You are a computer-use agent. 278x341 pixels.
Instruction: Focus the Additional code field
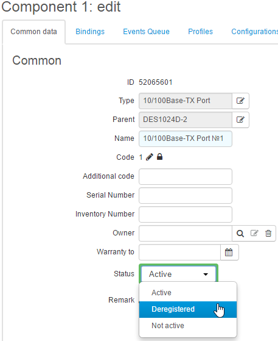[186, 176]
